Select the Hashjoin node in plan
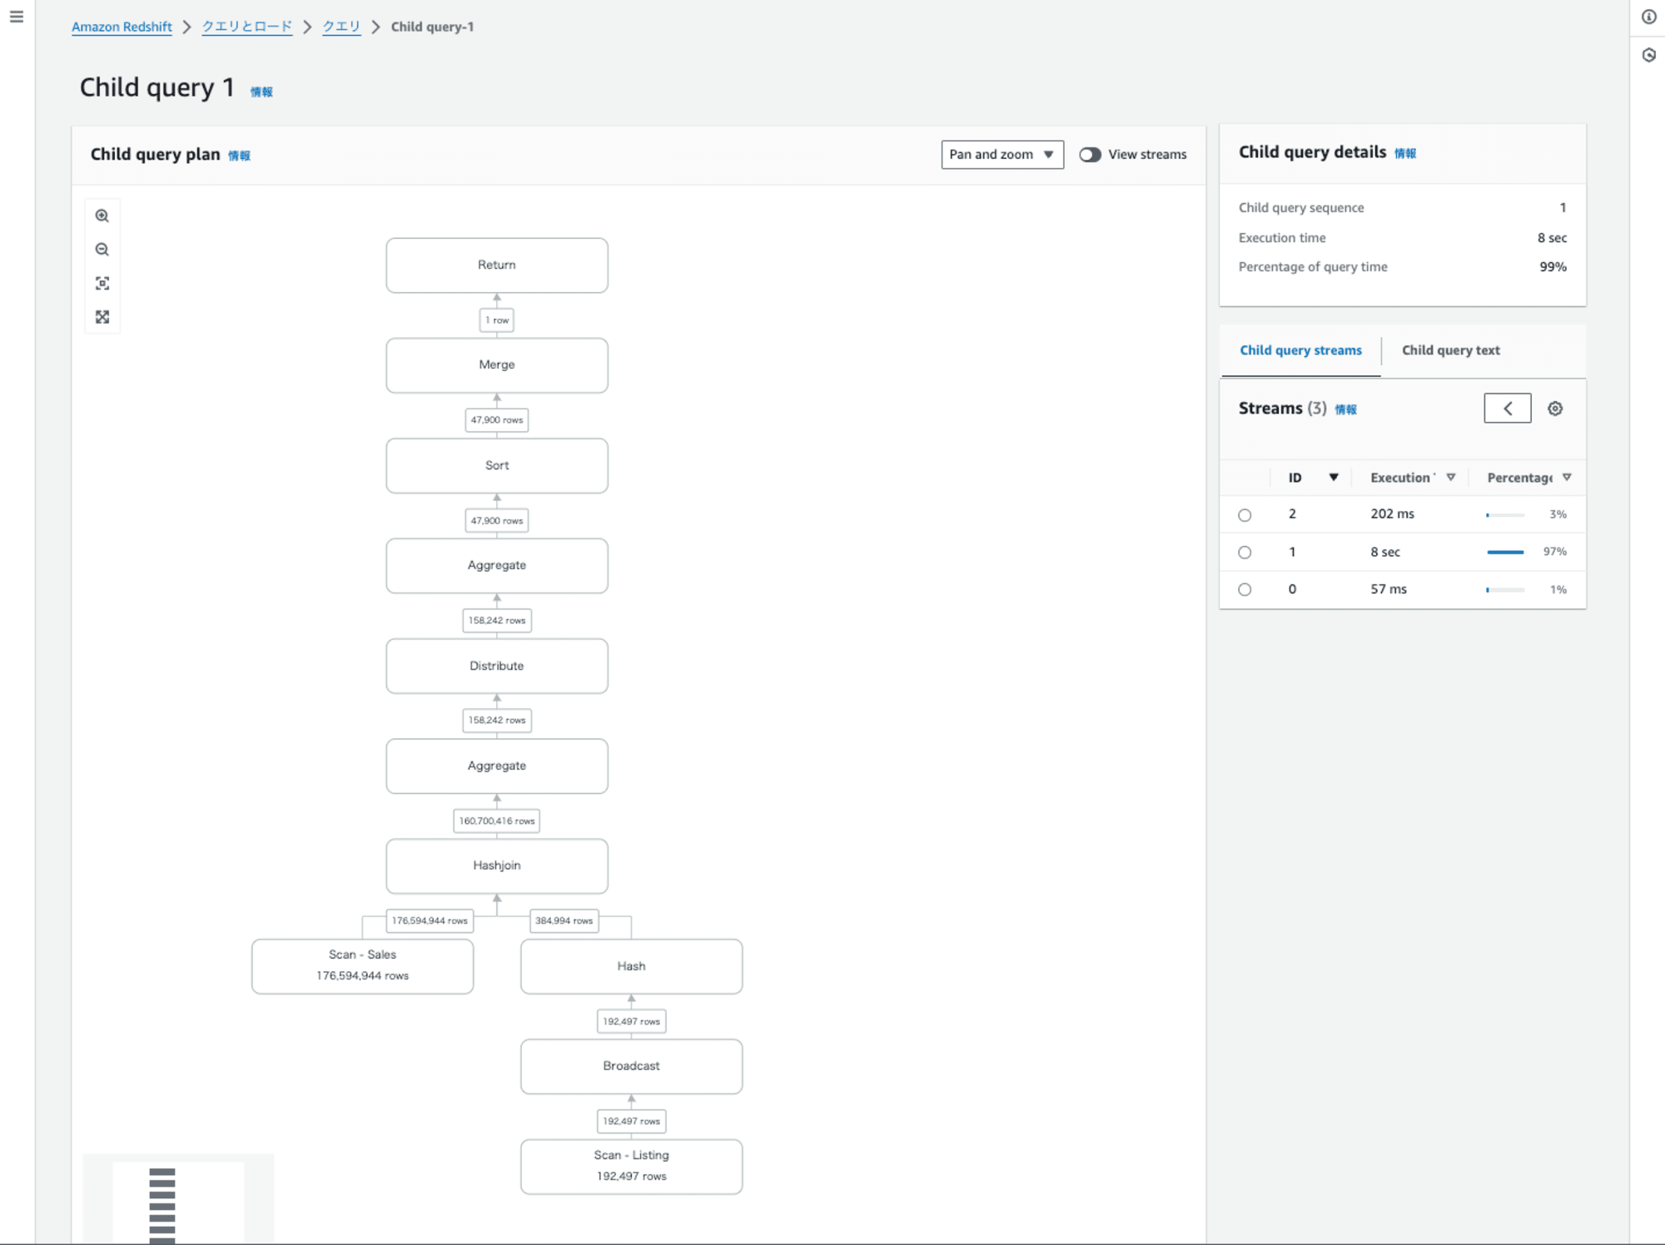The width and height of the screenshot is (1665, 1245). tap(497, 866)
